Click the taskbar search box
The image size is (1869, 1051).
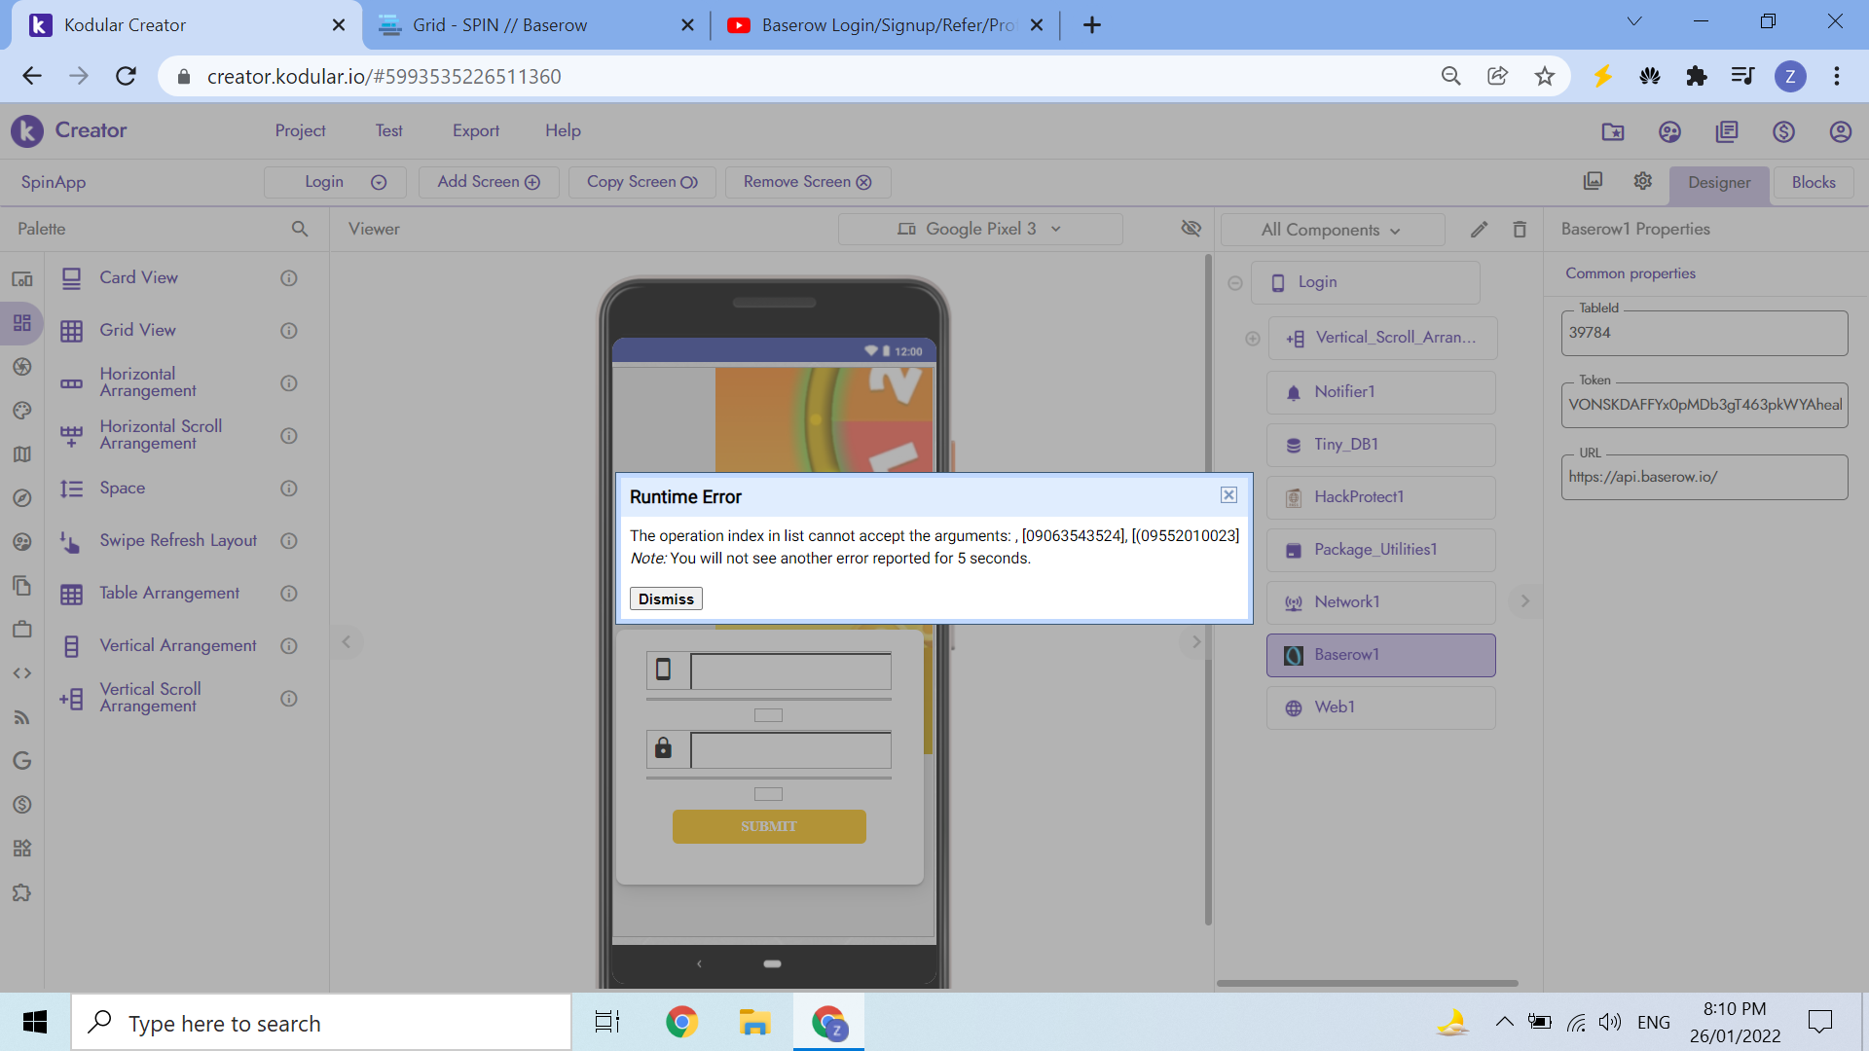(321, 1022)
